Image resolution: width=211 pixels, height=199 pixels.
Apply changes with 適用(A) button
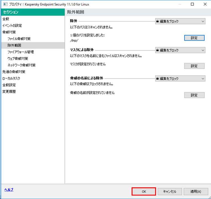pyautogui.click(x=196, y=192)
